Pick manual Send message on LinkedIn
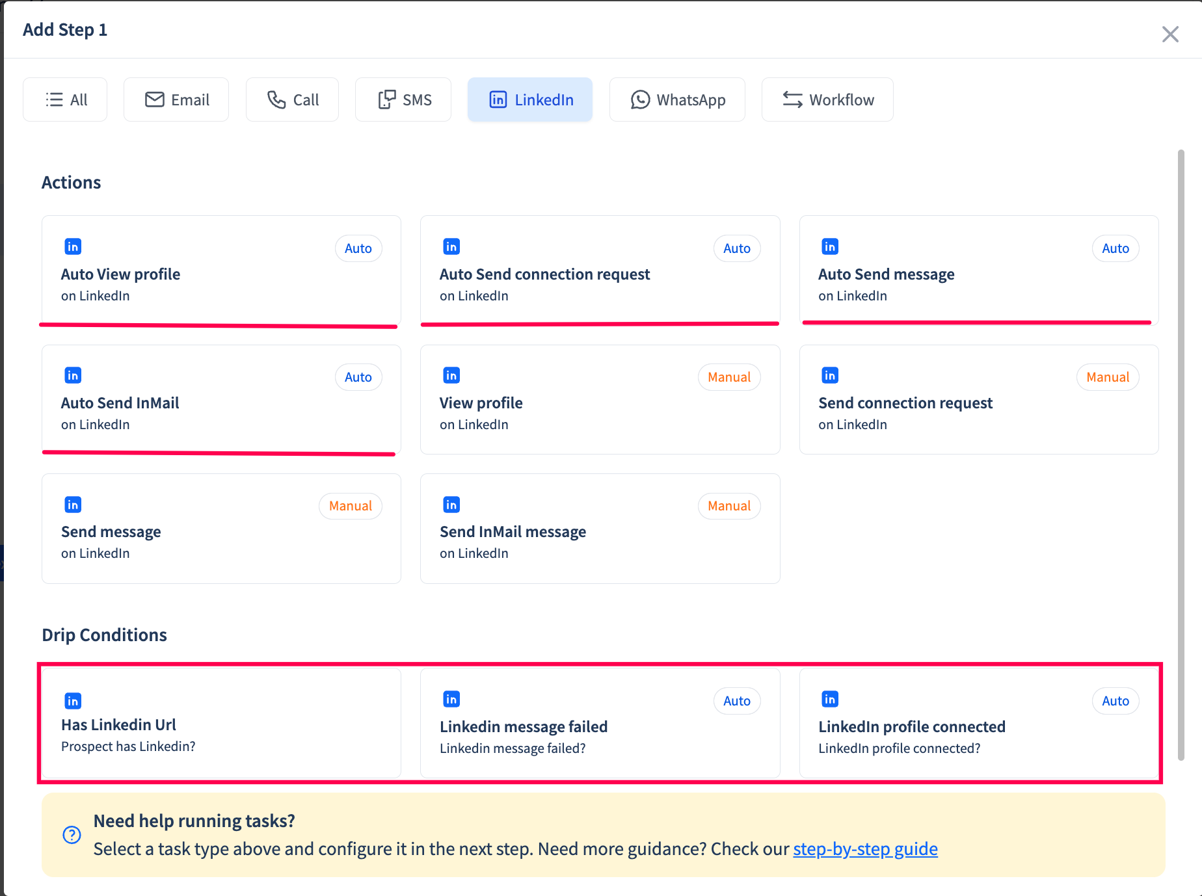 pyautogui.click(x=221, y=528)
